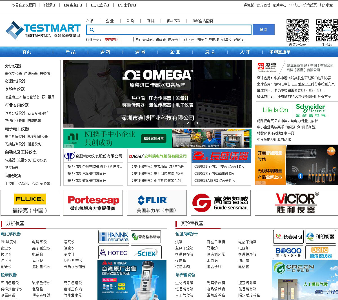Go to 首页 in the navigation bar

27,52
